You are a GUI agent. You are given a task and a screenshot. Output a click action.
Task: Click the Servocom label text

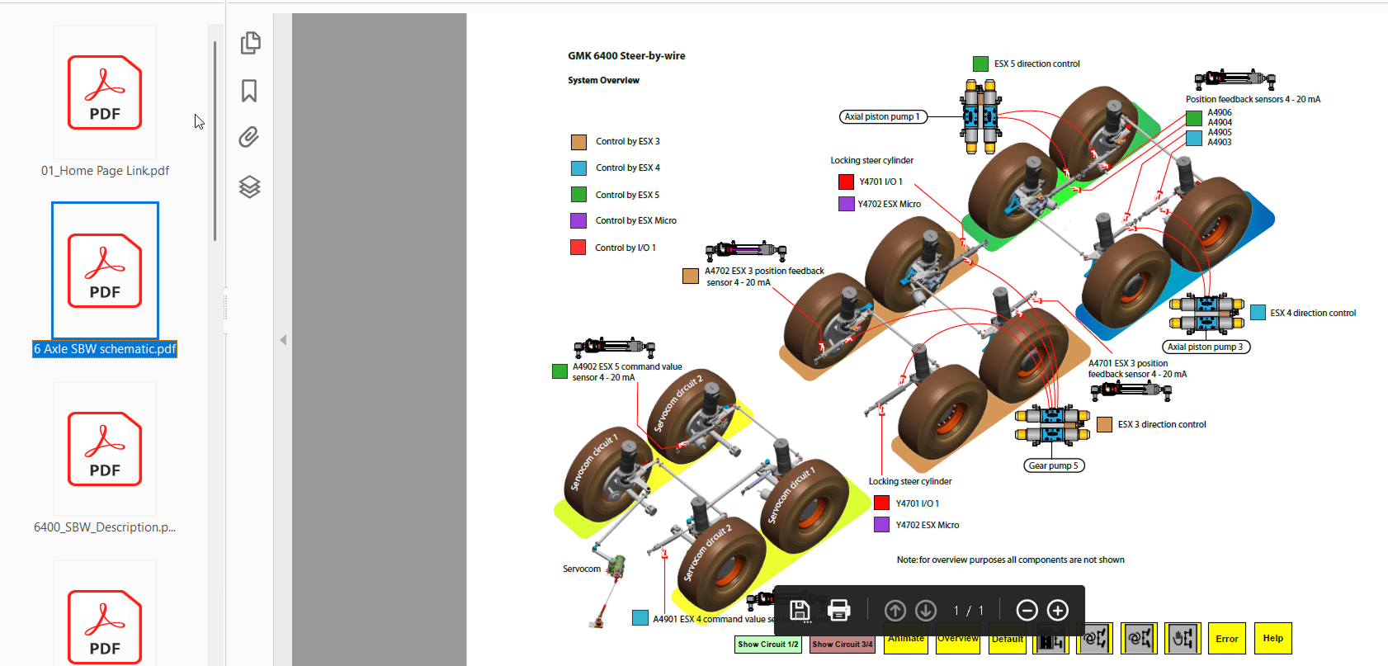[582, 569]
